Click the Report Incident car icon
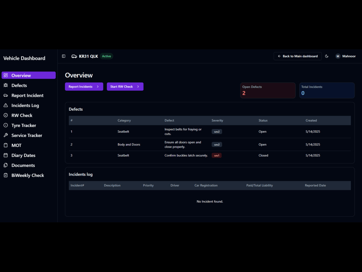This screenshot has height=272, width=362. pos(6,95)
